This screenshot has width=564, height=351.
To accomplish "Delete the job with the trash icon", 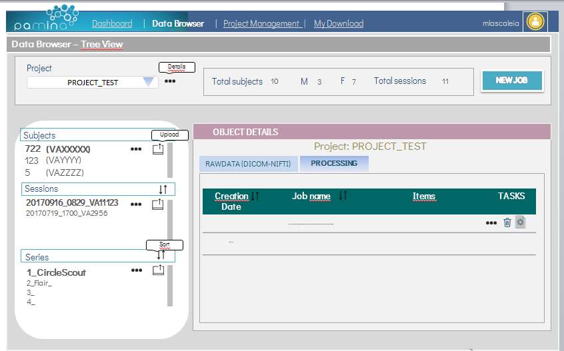I will (507, 222).
